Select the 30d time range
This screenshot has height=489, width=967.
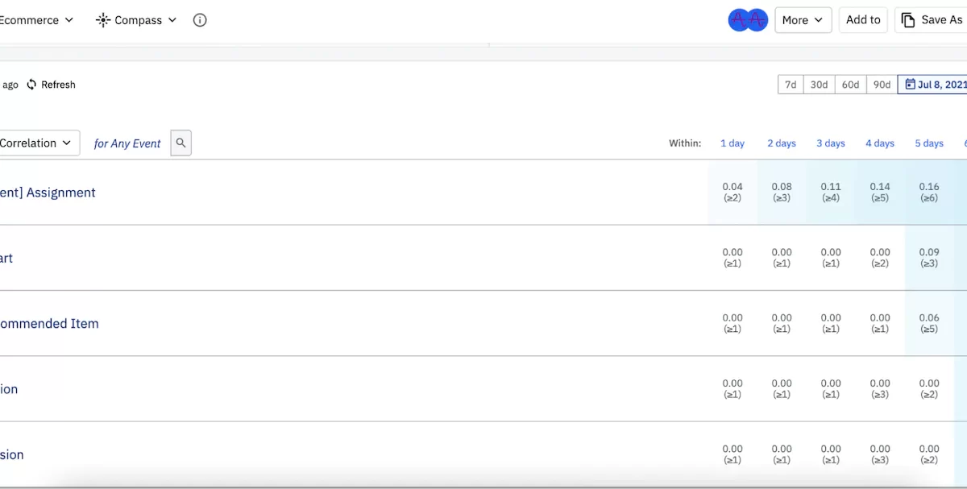pyautogui.click(x=819, y=85)
